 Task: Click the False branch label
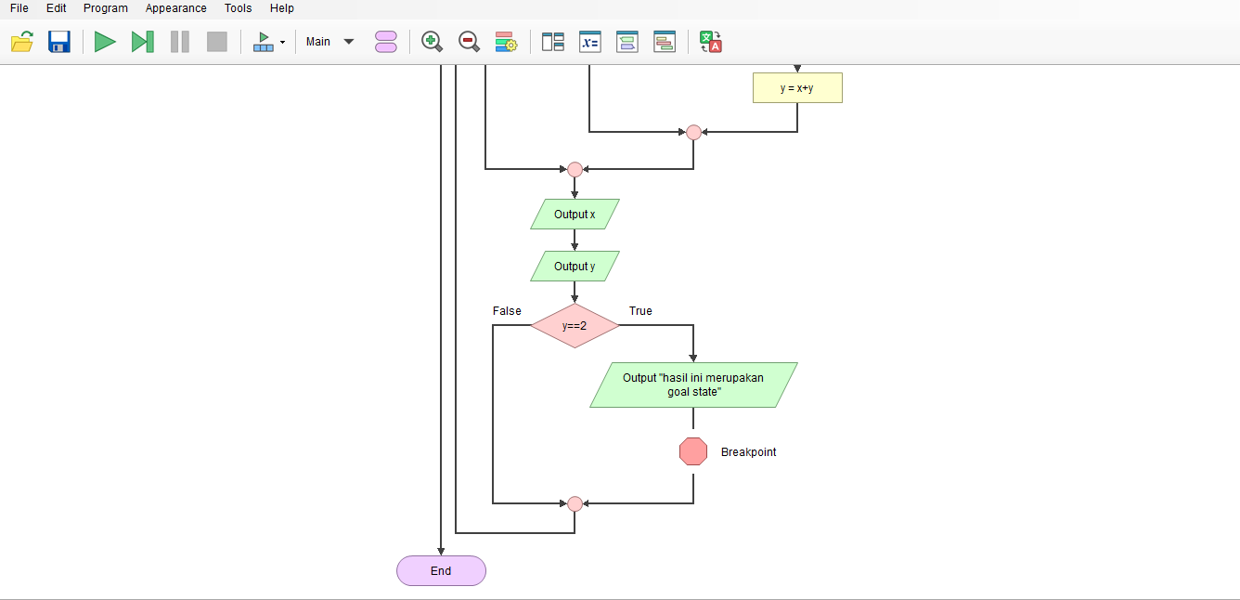tap(507, 311)
